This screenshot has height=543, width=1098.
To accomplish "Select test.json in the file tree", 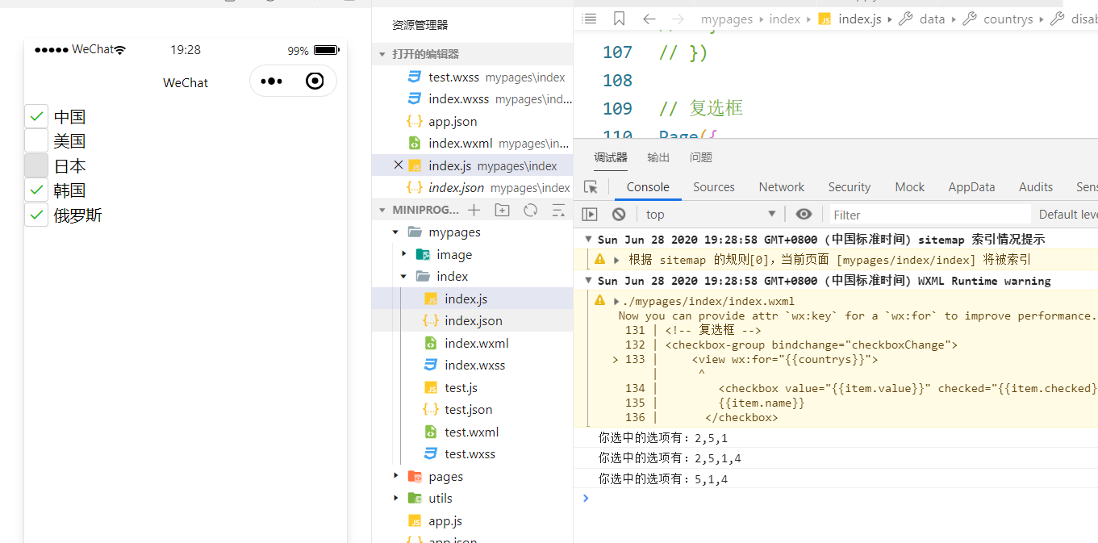I will 472,409.
